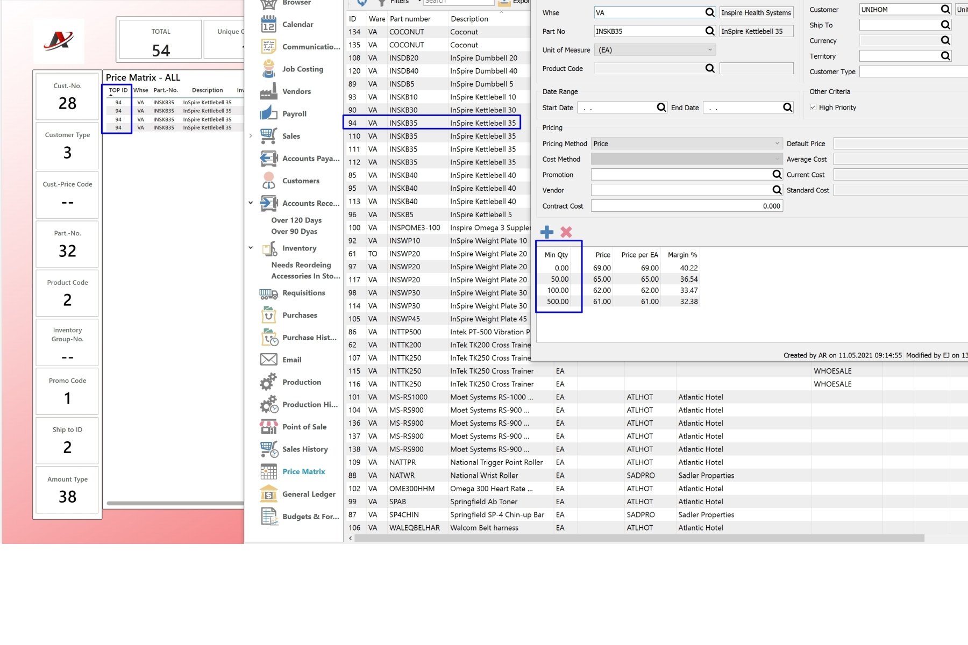Open the Communications module icon
The width and height of the screenshot is (968, 645).
[x=268, y=47]
